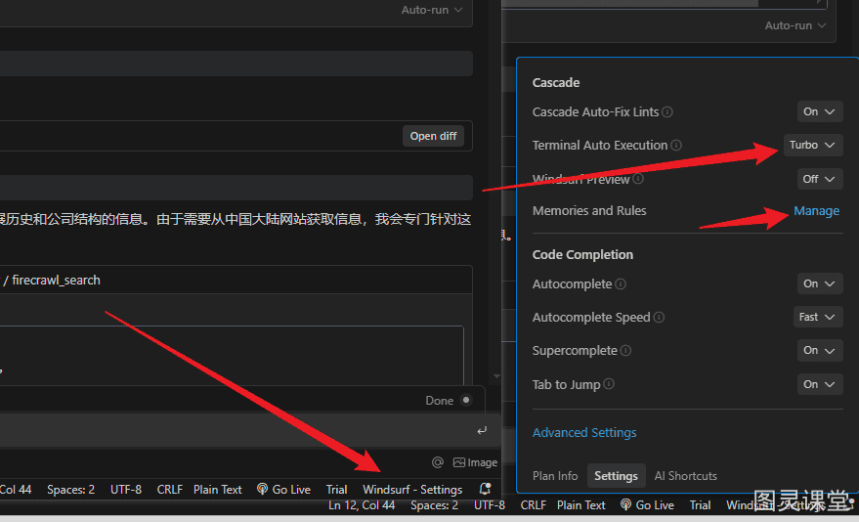Start Go Live in lower status bar
The height and width of the screenshot is (522, 859).
[x=648, y=505]
